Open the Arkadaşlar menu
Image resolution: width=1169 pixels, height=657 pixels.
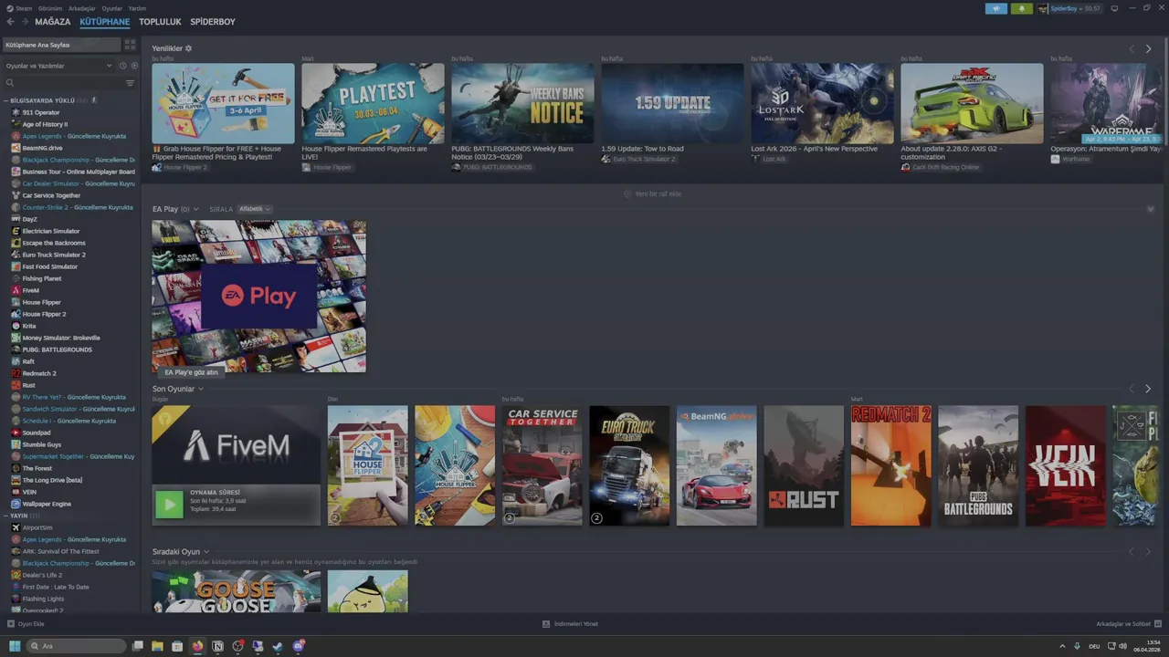[x=82, y=8]
